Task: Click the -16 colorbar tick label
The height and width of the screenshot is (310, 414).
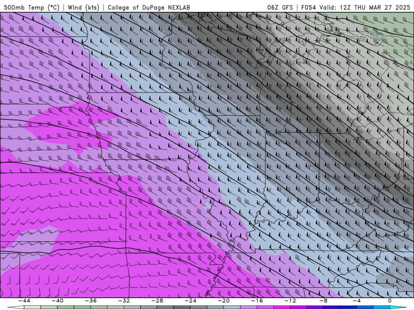Action: 257,301
